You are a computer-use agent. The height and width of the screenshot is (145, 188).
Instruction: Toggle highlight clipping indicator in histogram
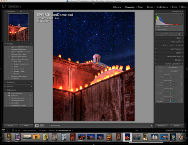[x=182, y=15]
